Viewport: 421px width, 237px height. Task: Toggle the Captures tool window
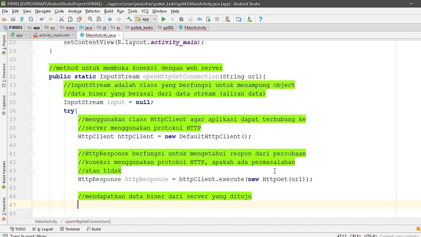click(x=4, y=105)
